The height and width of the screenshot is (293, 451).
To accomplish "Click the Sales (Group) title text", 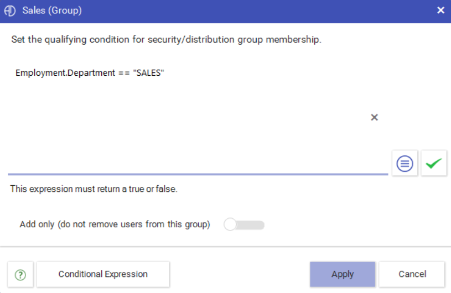I will (52, 11).
